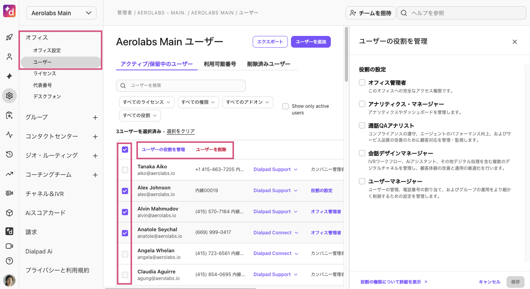Open the Ai sparkle icon in the left rail
Screen dimensions: 530x289
[9, 76]
